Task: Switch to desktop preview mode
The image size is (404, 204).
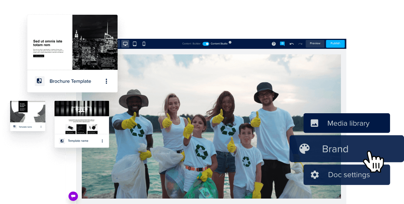Action: [x=125, y=44]
